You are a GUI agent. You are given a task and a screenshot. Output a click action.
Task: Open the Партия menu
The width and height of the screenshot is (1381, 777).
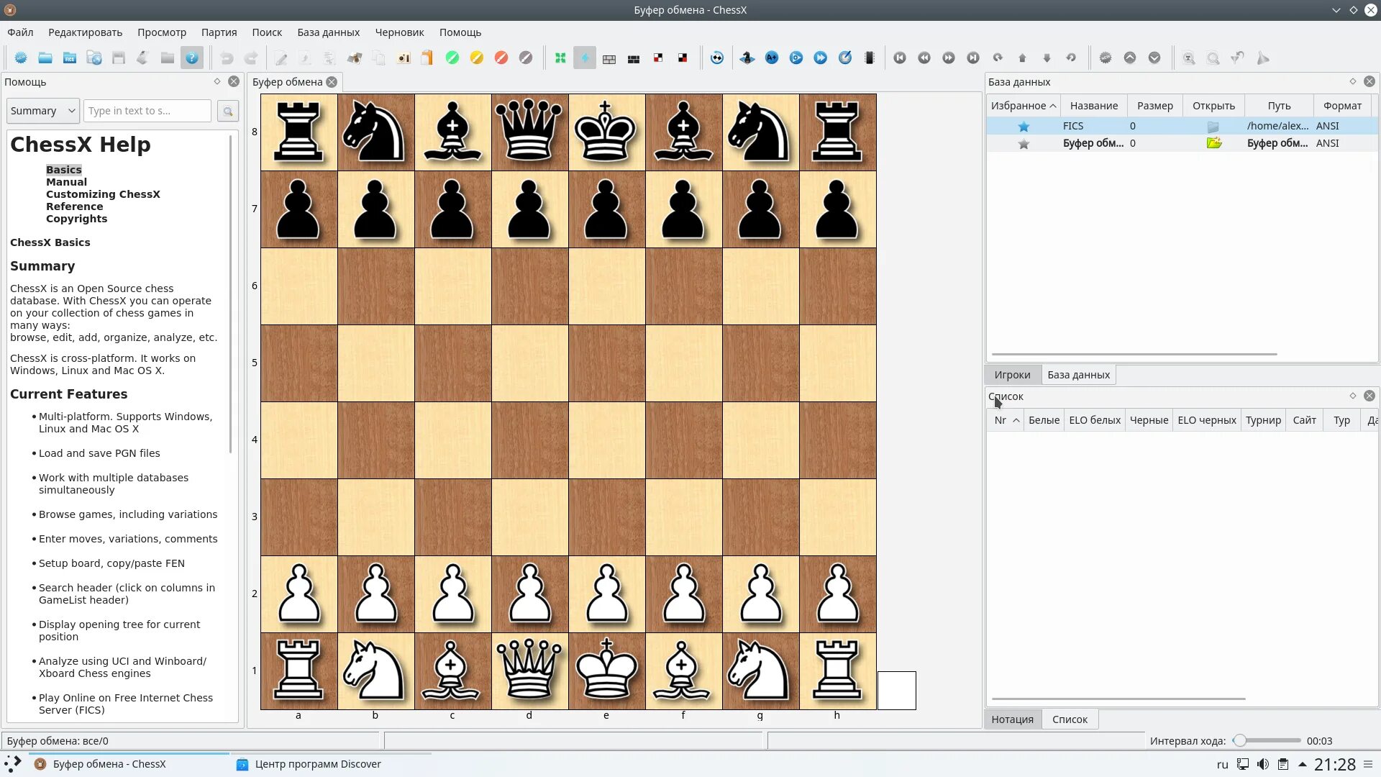[x=219, y=32]
